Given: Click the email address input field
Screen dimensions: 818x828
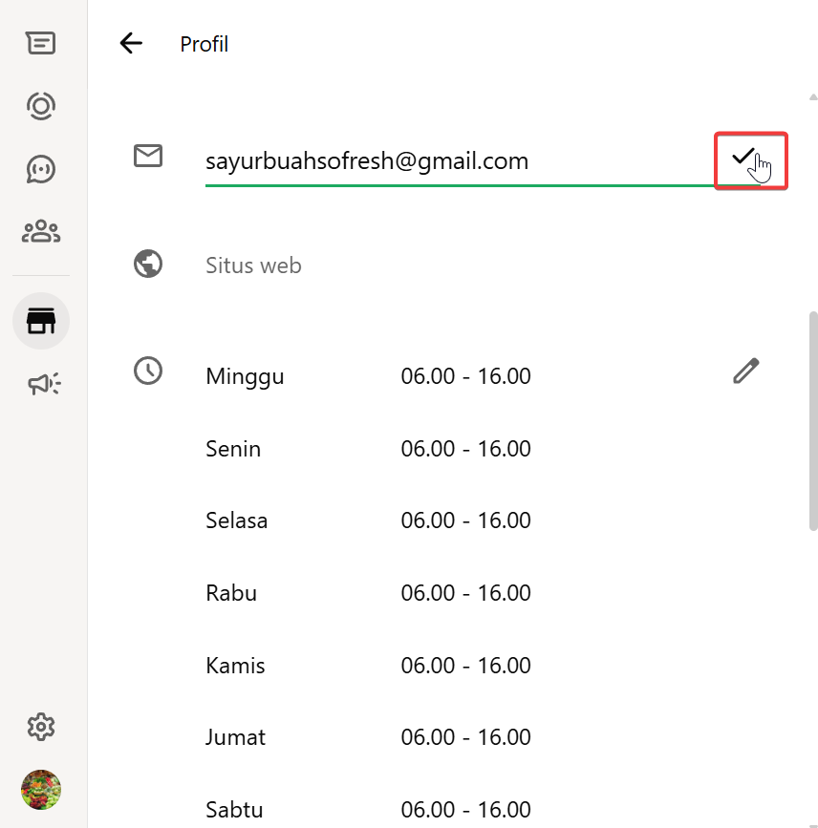Looking at the screenshot, I should click(x=449, y=161).
